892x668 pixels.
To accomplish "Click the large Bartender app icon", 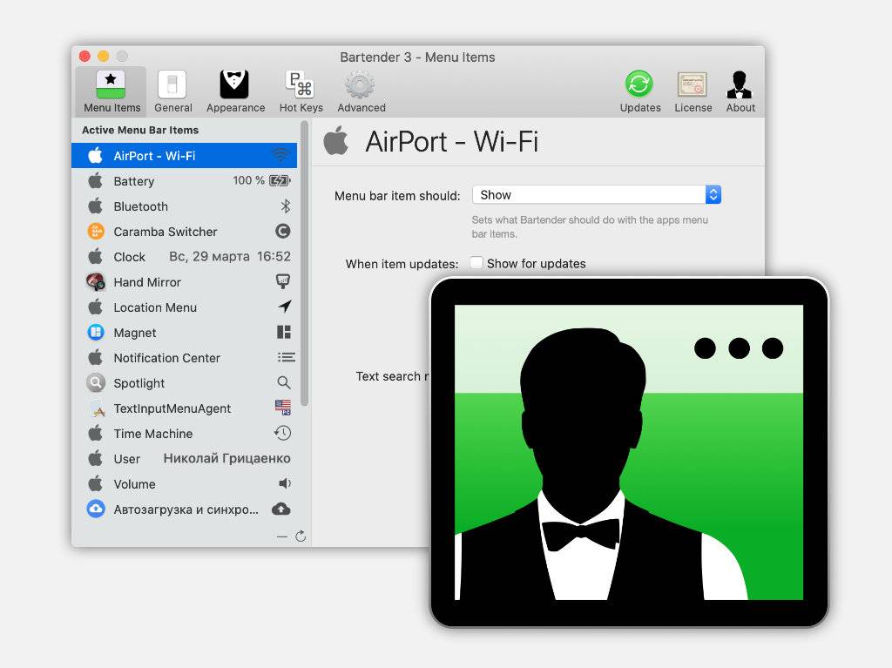I will tap(628, 452).
